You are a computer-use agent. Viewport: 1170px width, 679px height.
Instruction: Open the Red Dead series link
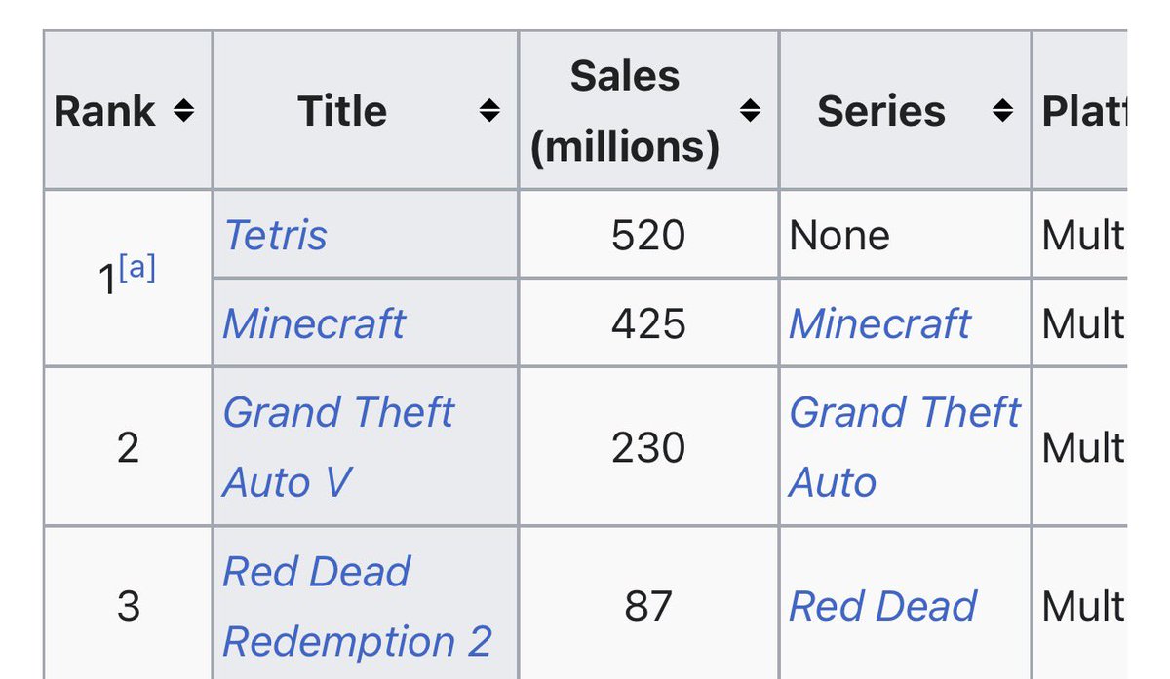point(882,606)
